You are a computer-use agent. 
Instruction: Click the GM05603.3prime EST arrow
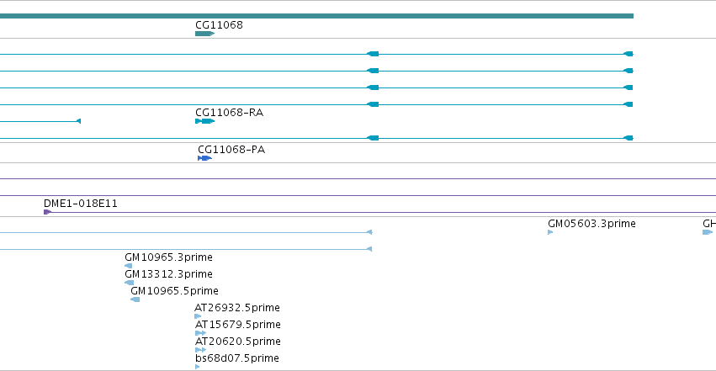pos(550,232)
